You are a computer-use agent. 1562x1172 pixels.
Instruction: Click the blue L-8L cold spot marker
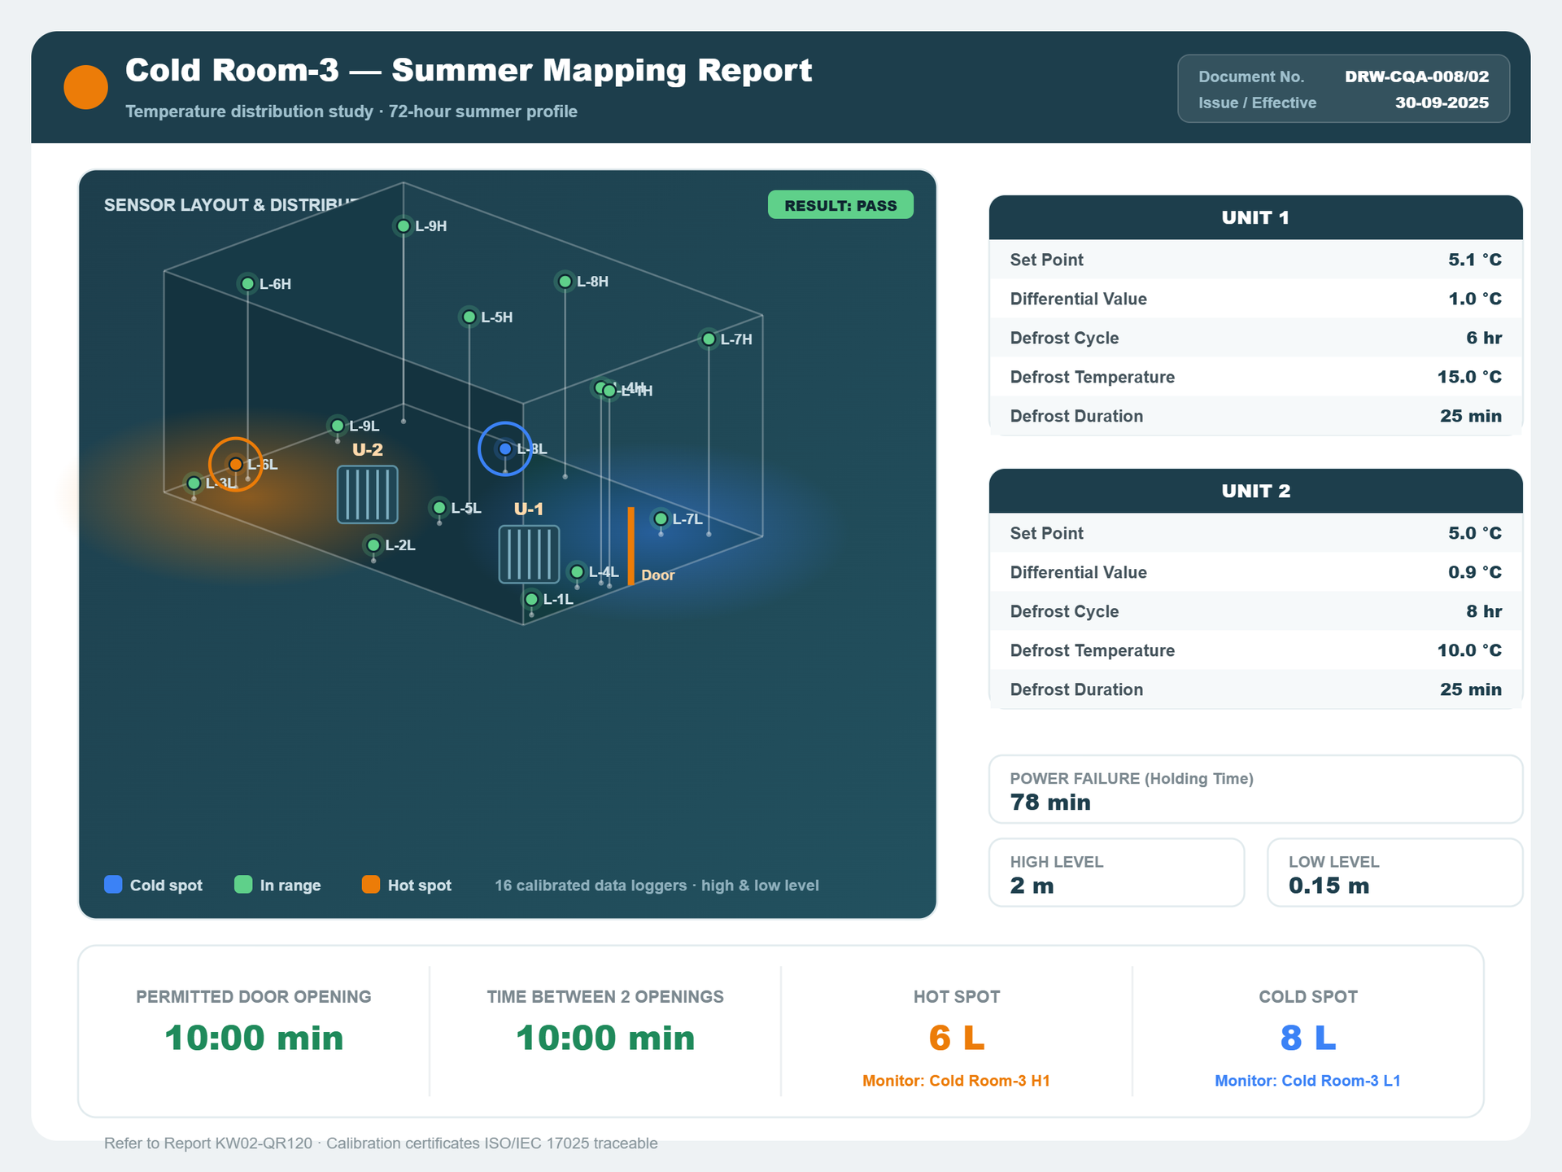point(505,449)
